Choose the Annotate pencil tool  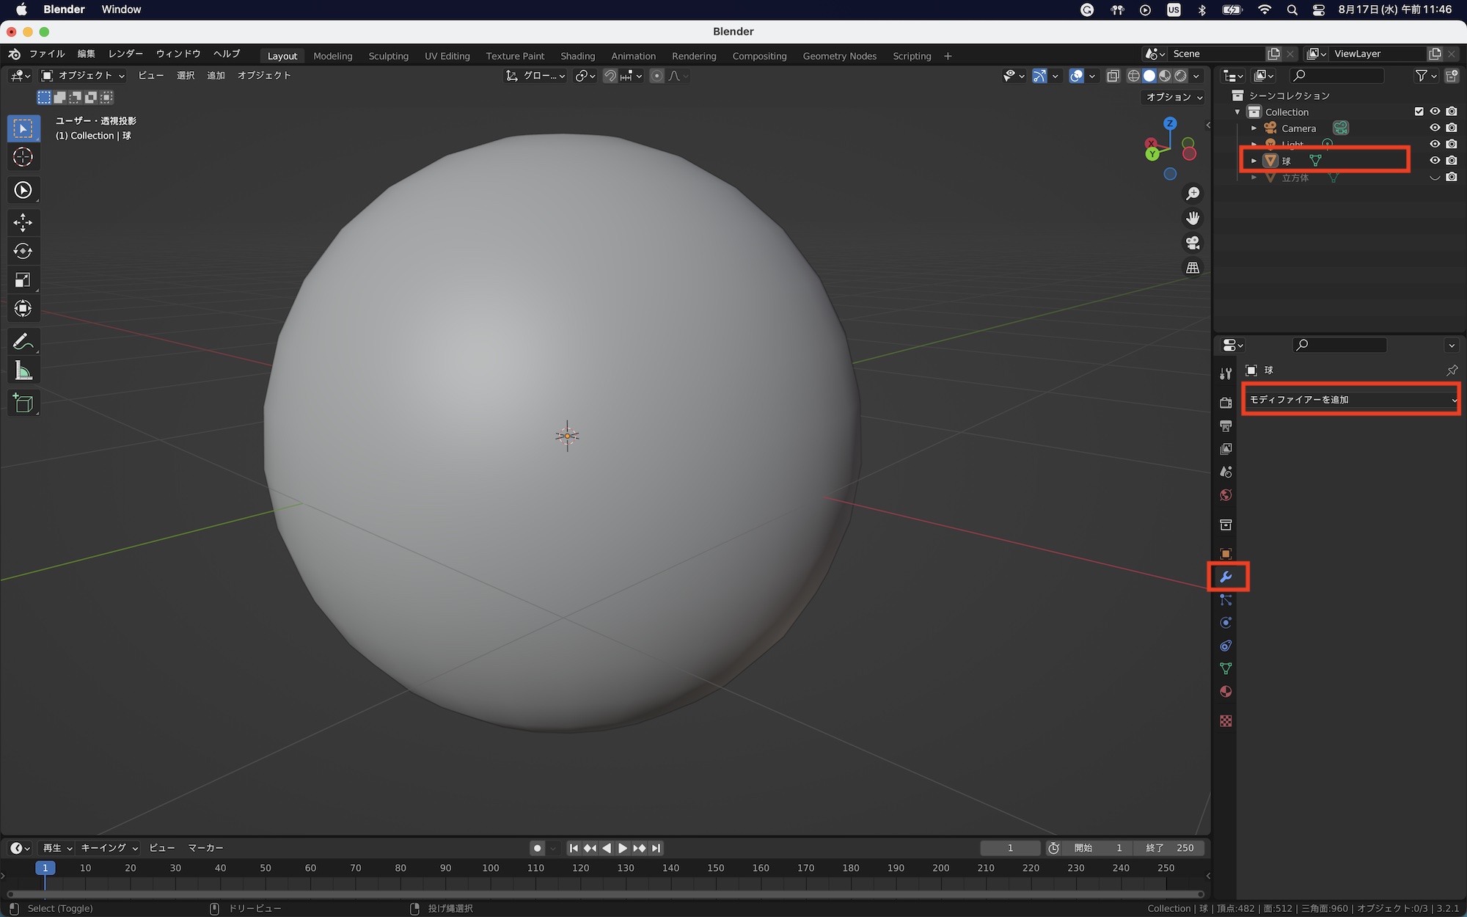(x=23, y=341)
